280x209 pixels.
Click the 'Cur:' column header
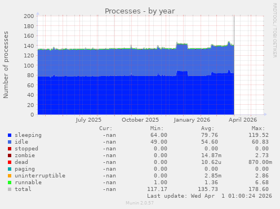pos(106,128)
